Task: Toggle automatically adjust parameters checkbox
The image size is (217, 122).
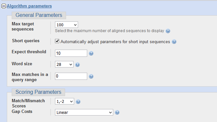Action: pos(57,41)
